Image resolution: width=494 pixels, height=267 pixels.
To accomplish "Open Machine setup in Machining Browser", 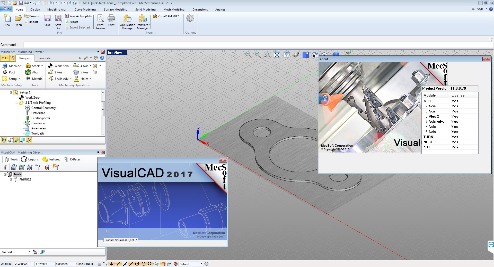I will click(12, 66).
